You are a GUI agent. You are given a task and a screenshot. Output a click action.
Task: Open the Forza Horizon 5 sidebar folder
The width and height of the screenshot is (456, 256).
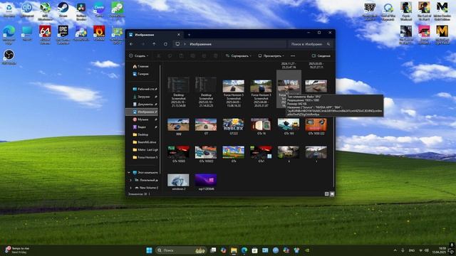tap(145, 157)
